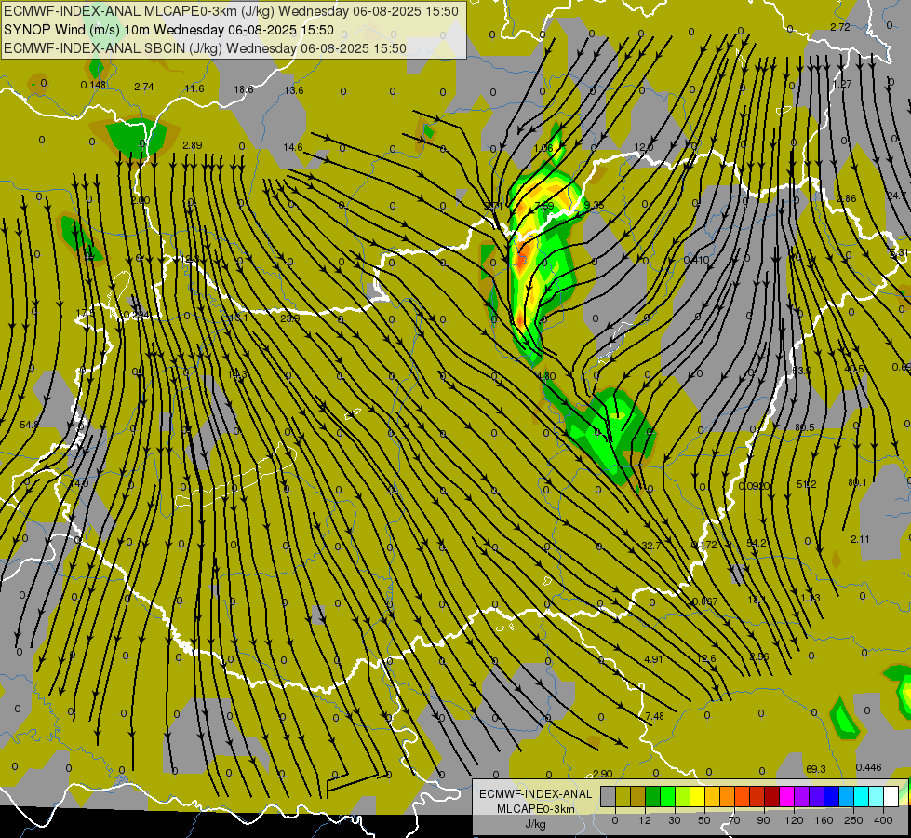Click the map value 2.89
This screenshot has height=838, width=911.
point(193,145)
